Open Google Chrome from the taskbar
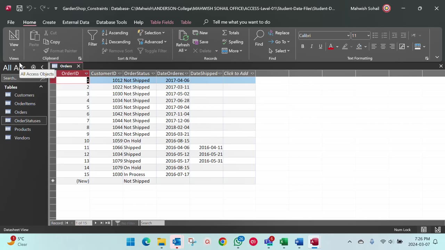 pyautogui.click(x=222, y=242)
